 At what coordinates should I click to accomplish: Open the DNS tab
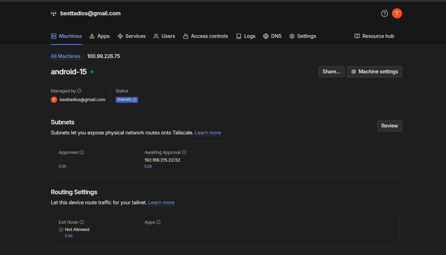272,36
